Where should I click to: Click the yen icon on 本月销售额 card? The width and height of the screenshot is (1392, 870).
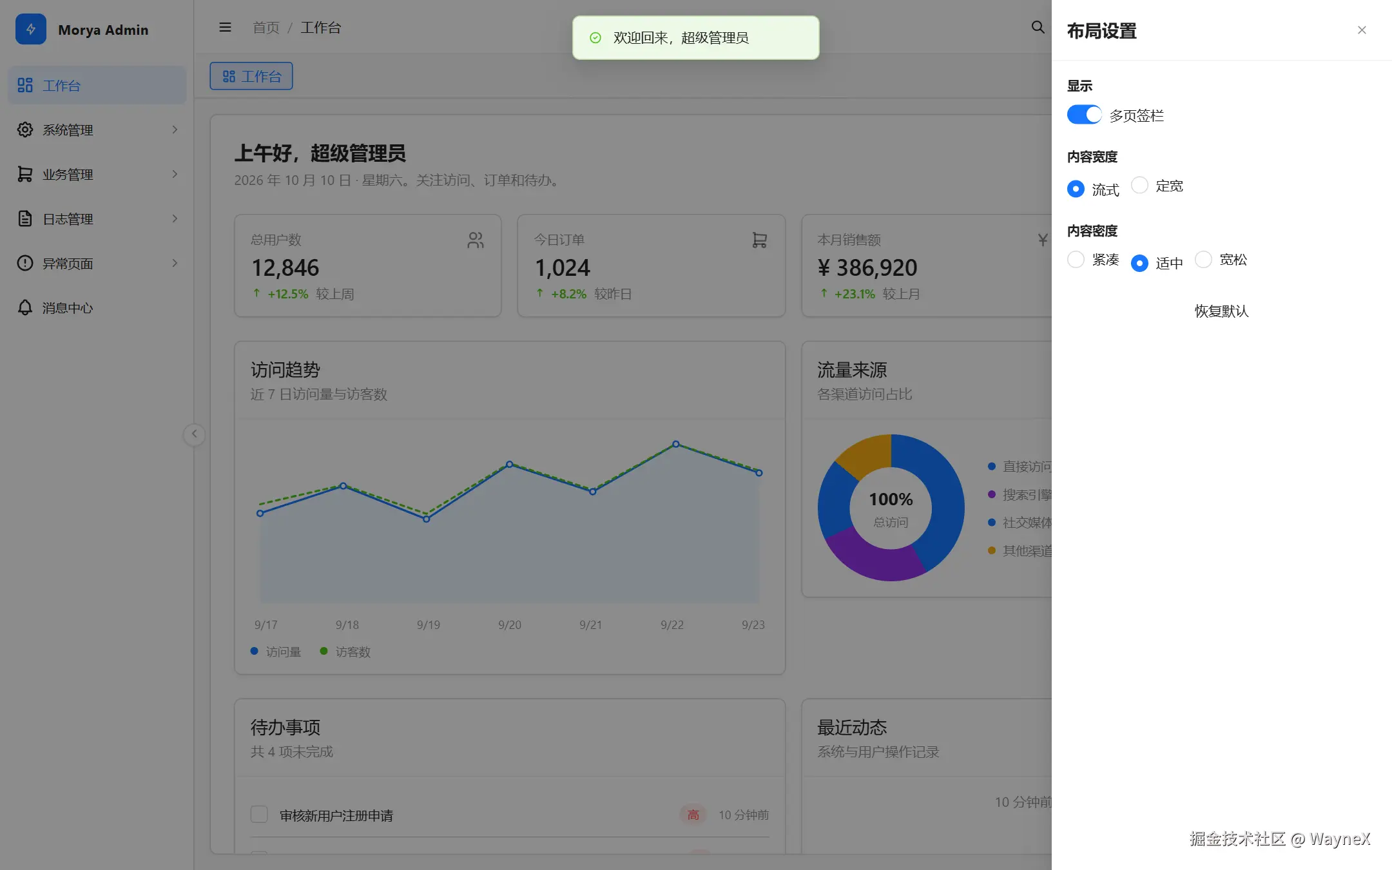[1043, 240]
